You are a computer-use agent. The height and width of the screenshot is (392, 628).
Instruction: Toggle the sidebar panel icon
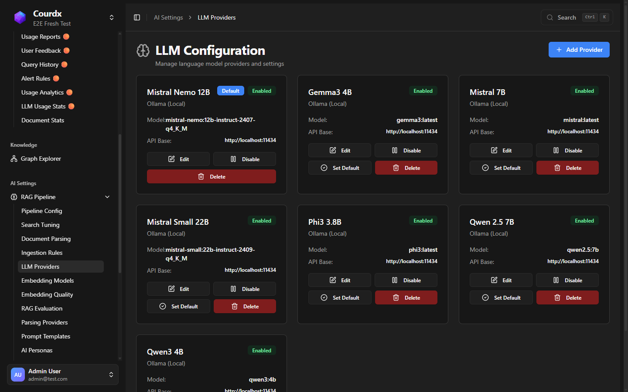point(137,17)
